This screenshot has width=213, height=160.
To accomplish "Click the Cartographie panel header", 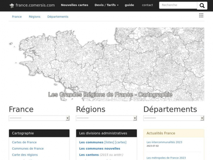I will [x=39, y=133].
